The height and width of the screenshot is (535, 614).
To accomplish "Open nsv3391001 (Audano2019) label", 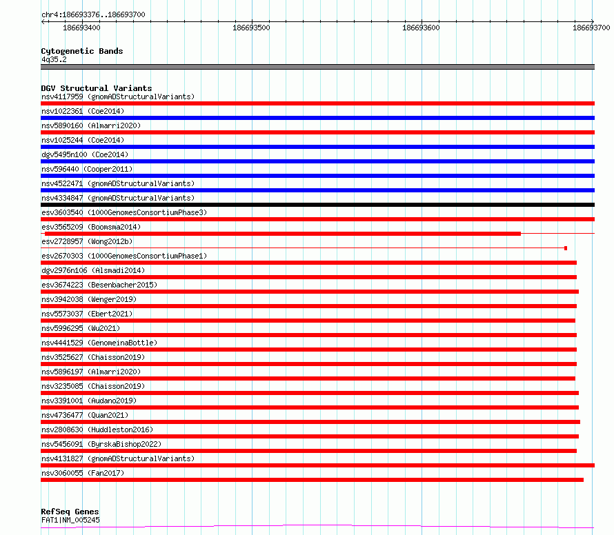I will click(89, 401).
